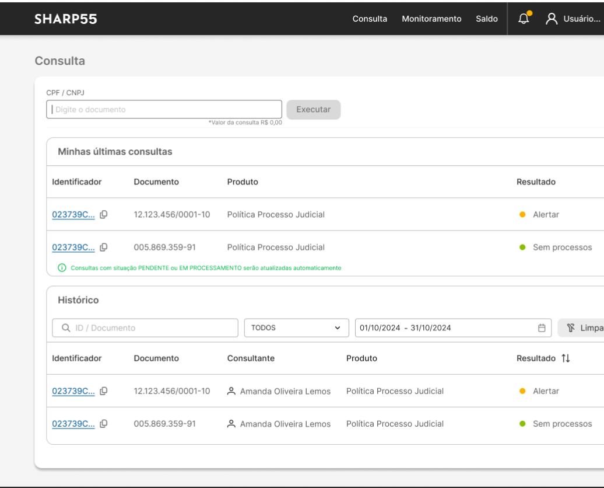
Task: Click the clear filter funnel icon
Action: pos(571,328)
